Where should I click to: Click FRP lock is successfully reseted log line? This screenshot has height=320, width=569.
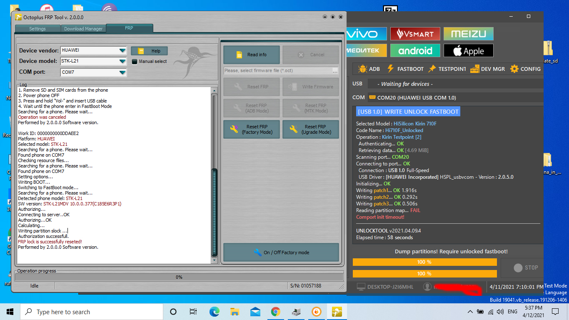(50, 242)
